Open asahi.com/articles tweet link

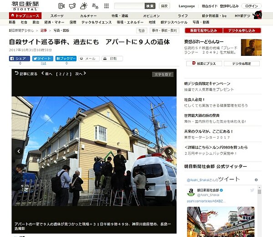click(206, 201)
